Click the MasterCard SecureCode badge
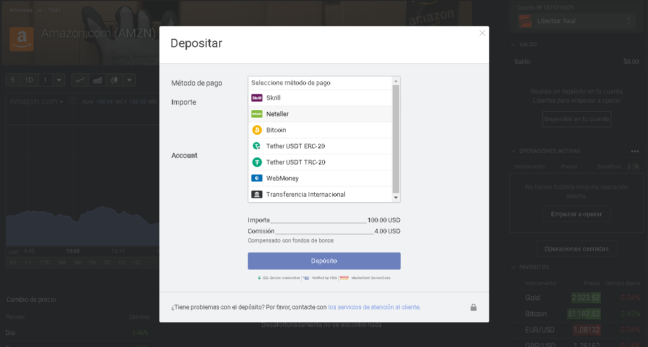The width and height of the screenshot is (648, 347). tap(364, 278)
